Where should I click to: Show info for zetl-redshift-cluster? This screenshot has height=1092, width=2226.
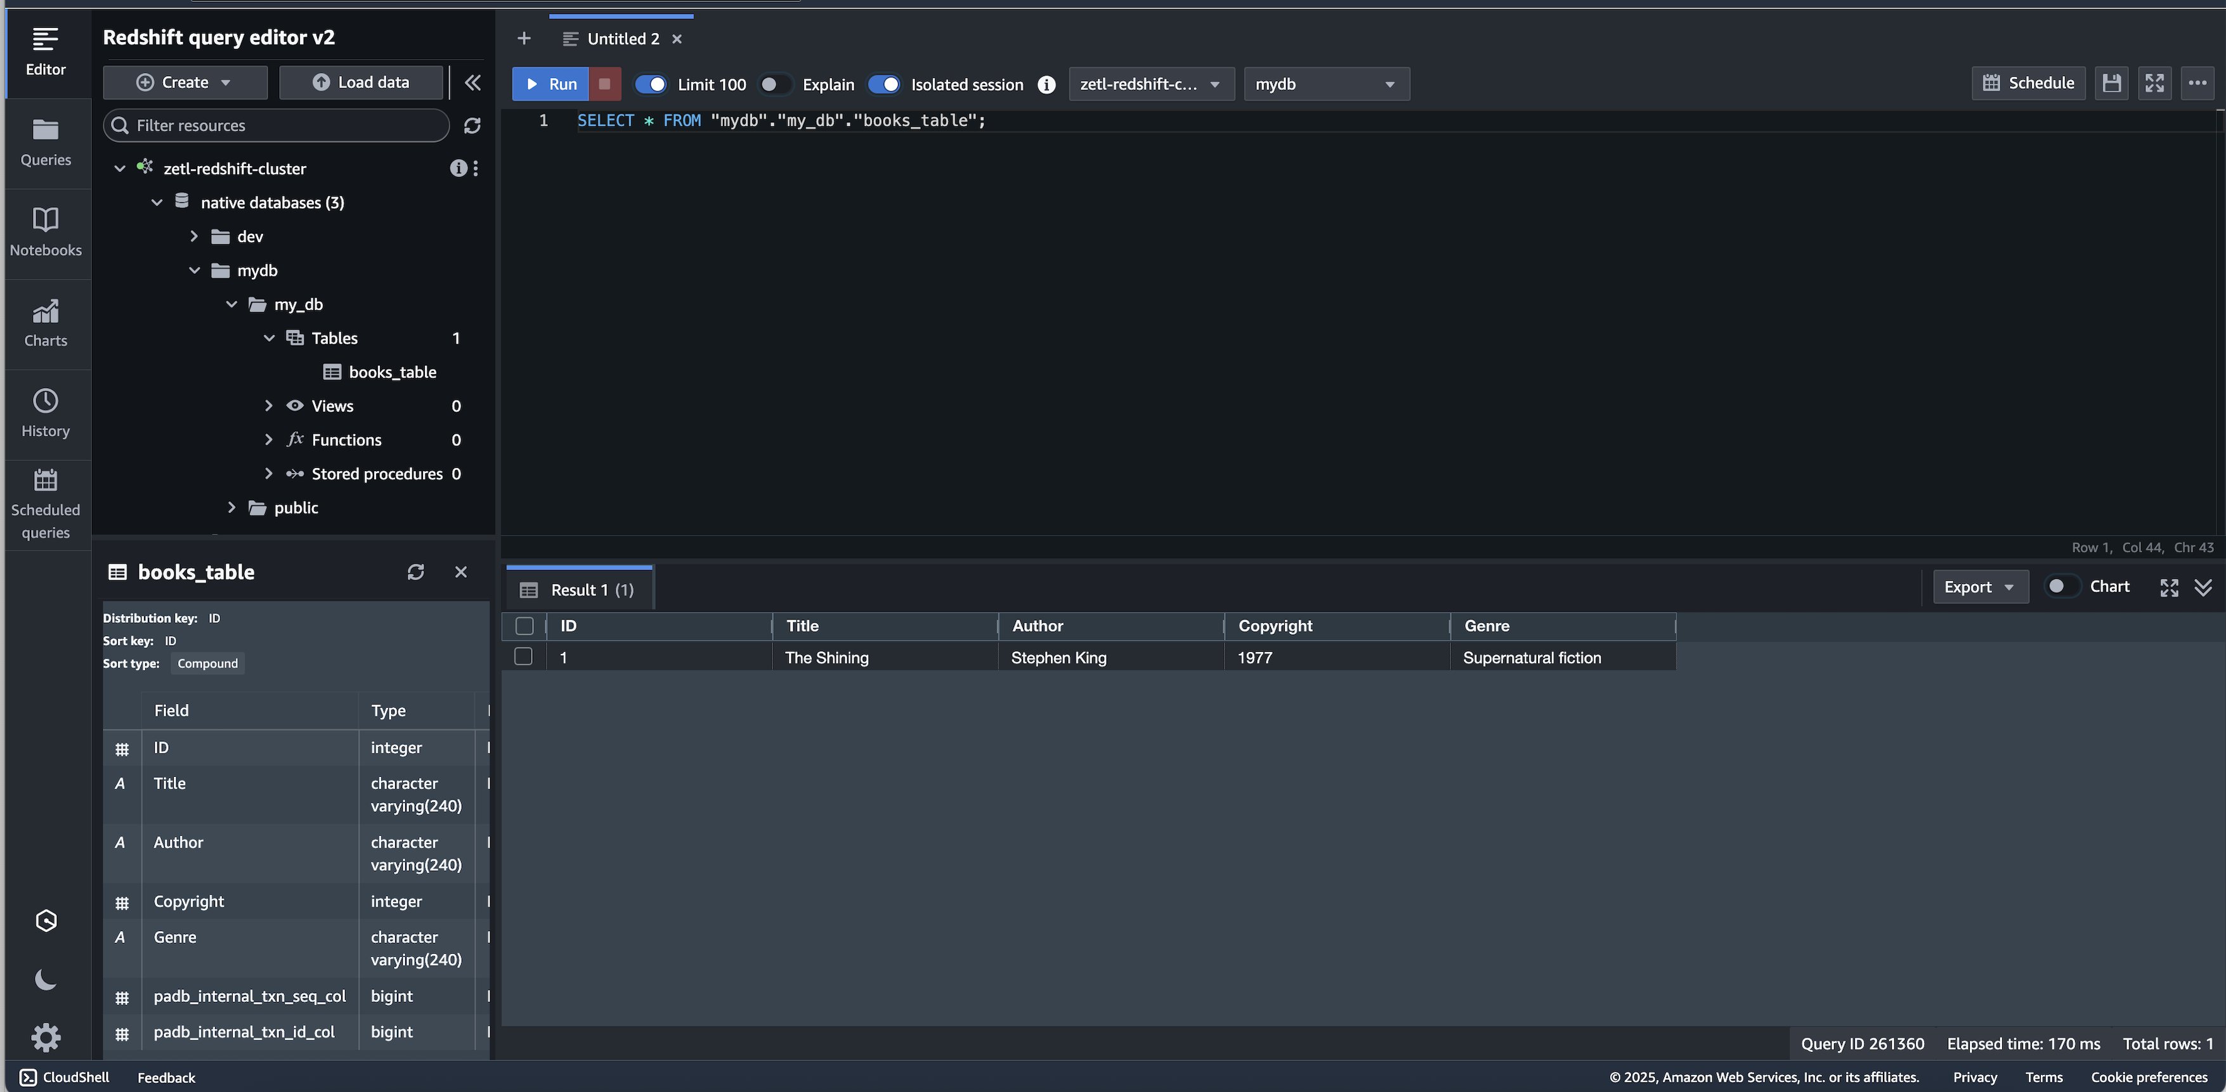tap(458, 169)
